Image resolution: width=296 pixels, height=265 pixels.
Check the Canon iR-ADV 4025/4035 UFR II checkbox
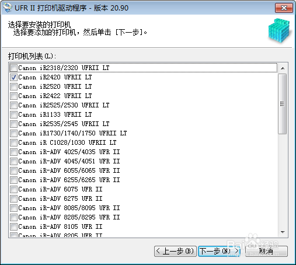click(x=13, y=152)
